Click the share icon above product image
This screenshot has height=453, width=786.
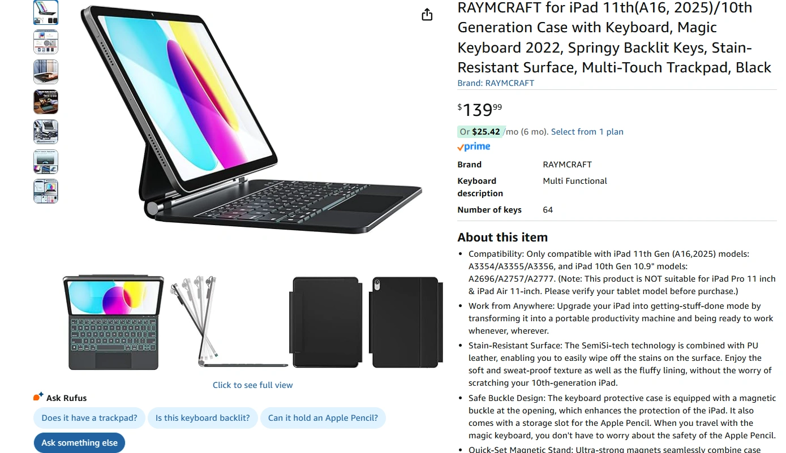(427, 15)
